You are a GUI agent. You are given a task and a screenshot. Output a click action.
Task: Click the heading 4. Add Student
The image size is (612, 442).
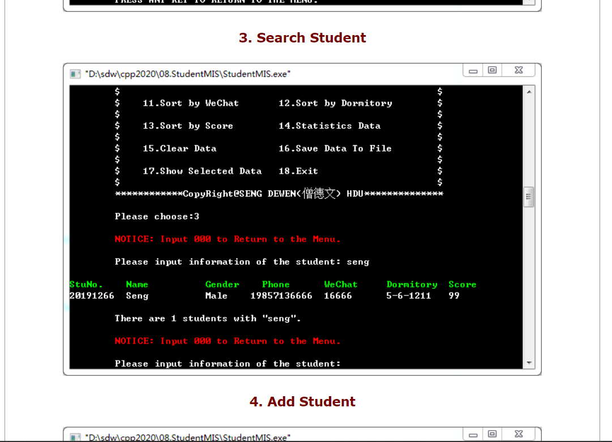pyautogui.click(x=303, y=401)
